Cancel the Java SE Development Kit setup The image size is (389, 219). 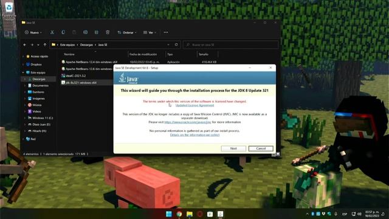tap(261, 148)
